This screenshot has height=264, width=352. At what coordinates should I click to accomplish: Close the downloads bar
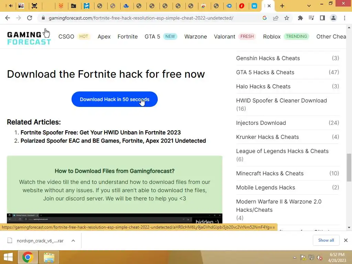coord(346,240)
